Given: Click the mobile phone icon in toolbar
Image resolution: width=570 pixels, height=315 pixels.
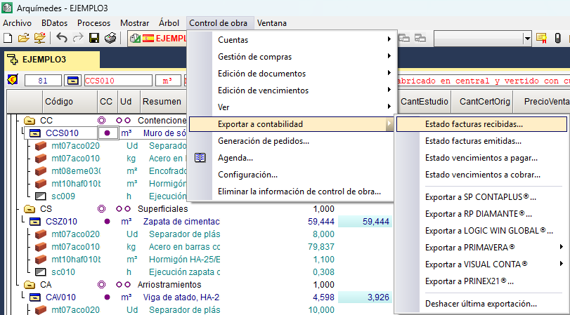Looking at the screenshot, I should click(x=558, y=38).
